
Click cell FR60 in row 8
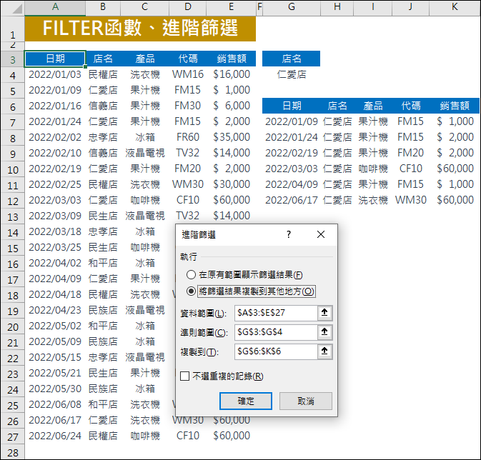[188, 137]
